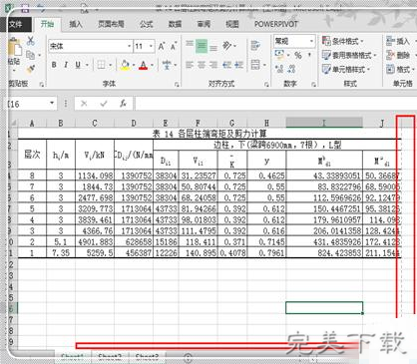Open 常规 number format dropdown
The height and width of the screenshot is (364, 417).
[311, 41]
